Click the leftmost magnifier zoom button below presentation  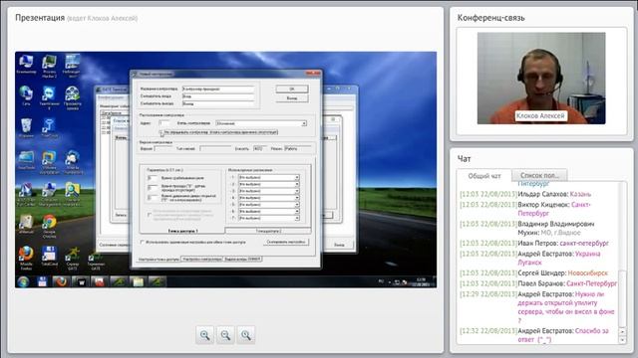[x=204, y=335]
